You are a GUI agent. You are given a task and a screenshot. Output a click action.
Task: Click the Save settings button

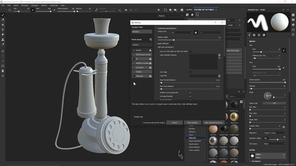pos(192,123)
